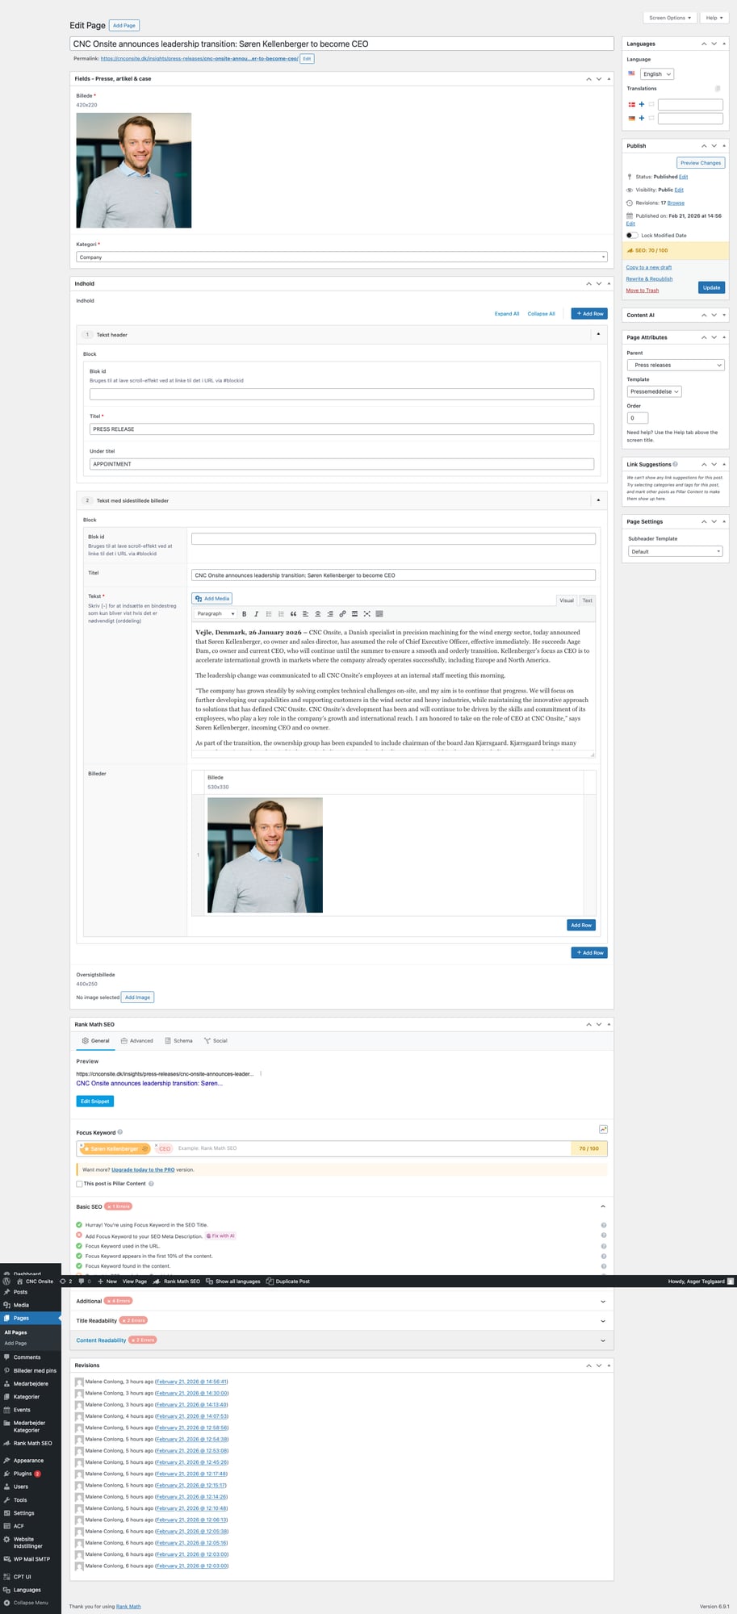Image resolution: width=737 pixels, height=1614 pixels.
Task: Open the updates counter in admin bar
Action: 66,1281
